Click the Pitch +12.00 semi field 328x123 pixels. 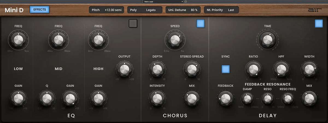[107, 10]
